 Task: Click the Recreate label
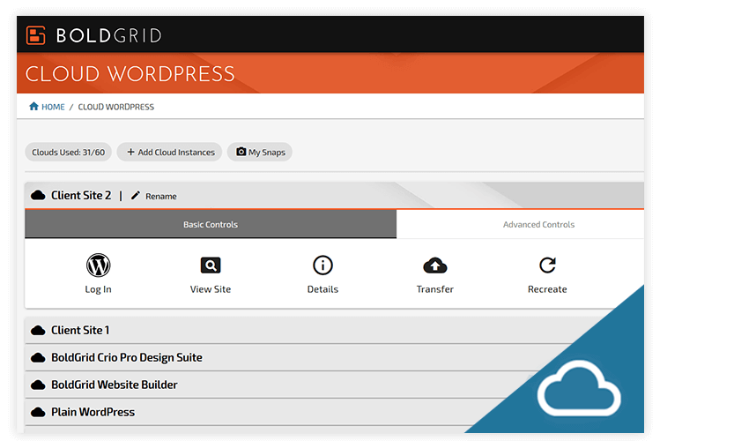[x=547, y=289]
